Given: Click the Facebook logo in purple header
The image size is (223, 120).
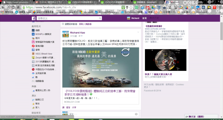Looking at the screenshot, I should point(33,18).
